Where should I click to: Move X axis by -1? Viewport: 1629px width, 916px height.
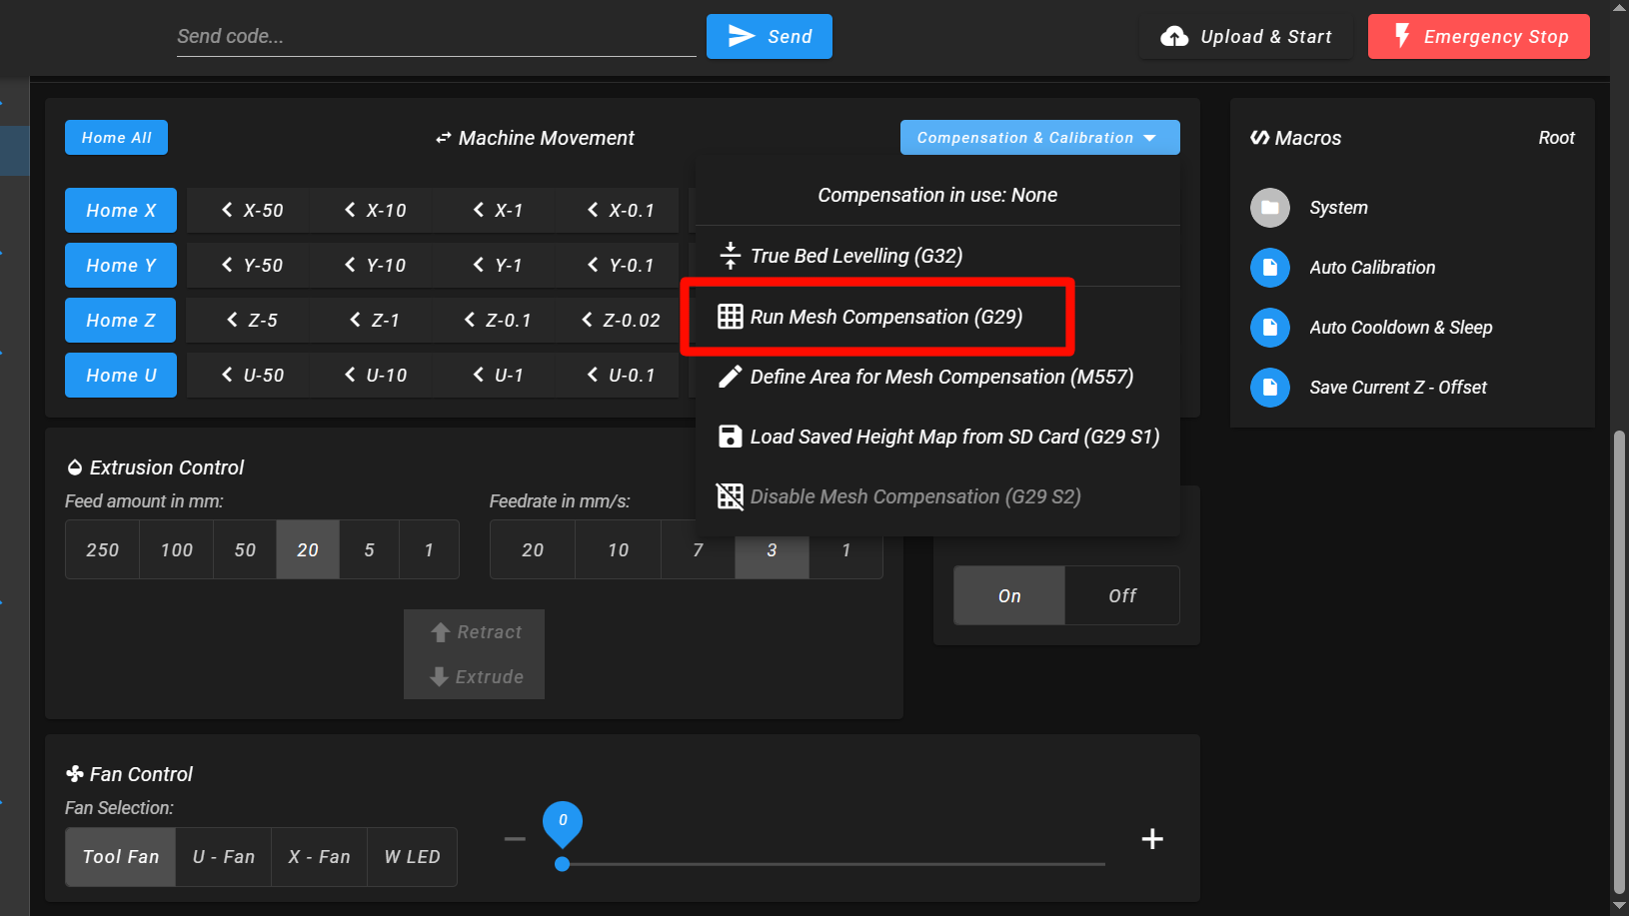[498, 211]
